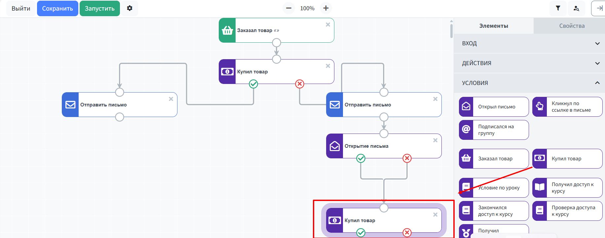Remove the Заказал товар node
605x238 pixels.
click(328, 24)
